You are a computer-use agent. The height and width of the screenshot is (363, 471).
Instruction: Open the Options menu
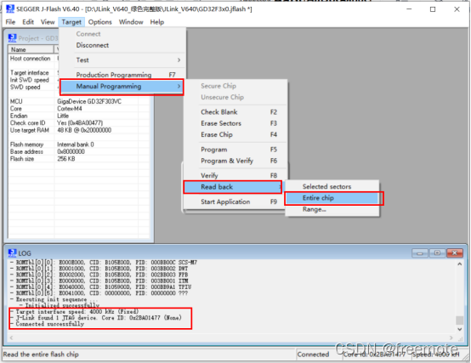(100, 22)
